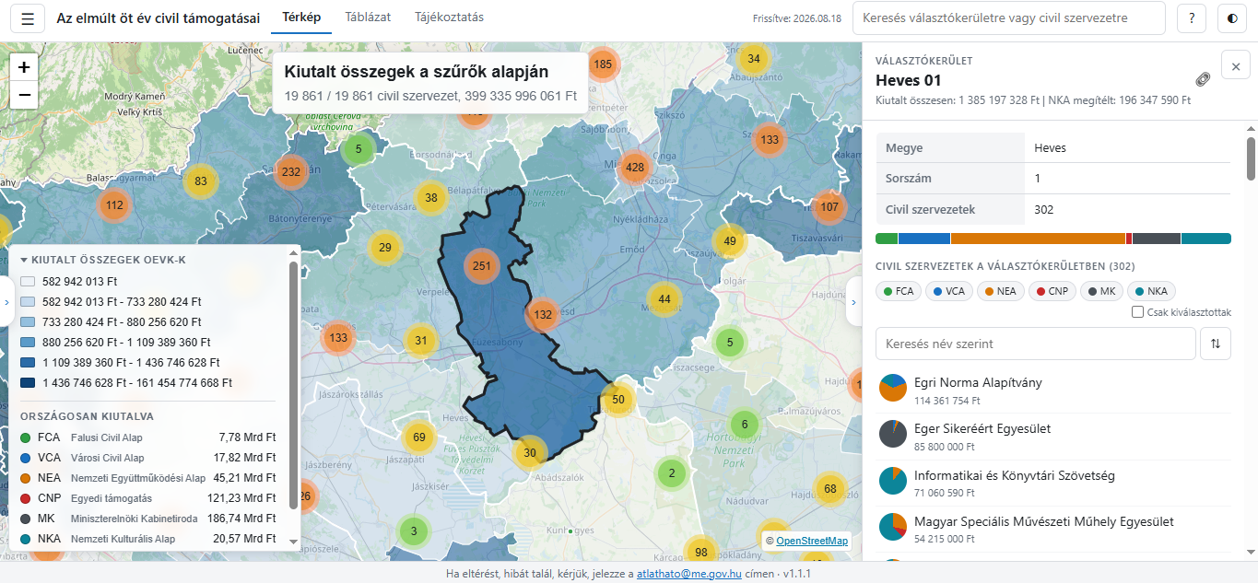The width and height of the screenshot is (1258, 583).
Task: Zoom in on the map
Action: coord(24,66)
